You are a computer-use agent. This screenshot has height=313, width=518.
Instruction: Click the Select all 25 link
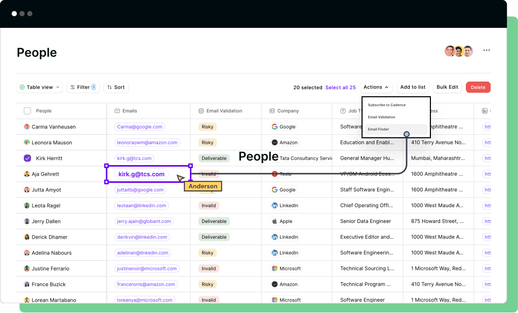[x=341, y=87]
